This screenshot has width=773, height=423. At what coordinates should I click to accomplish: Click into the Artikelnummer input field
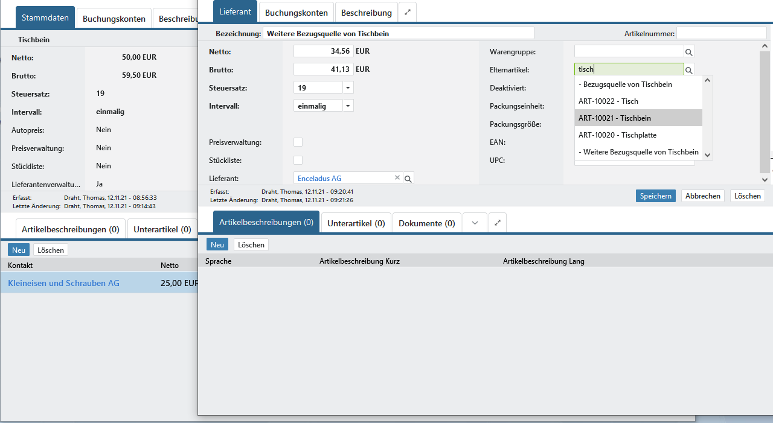(x=723, y=33)
